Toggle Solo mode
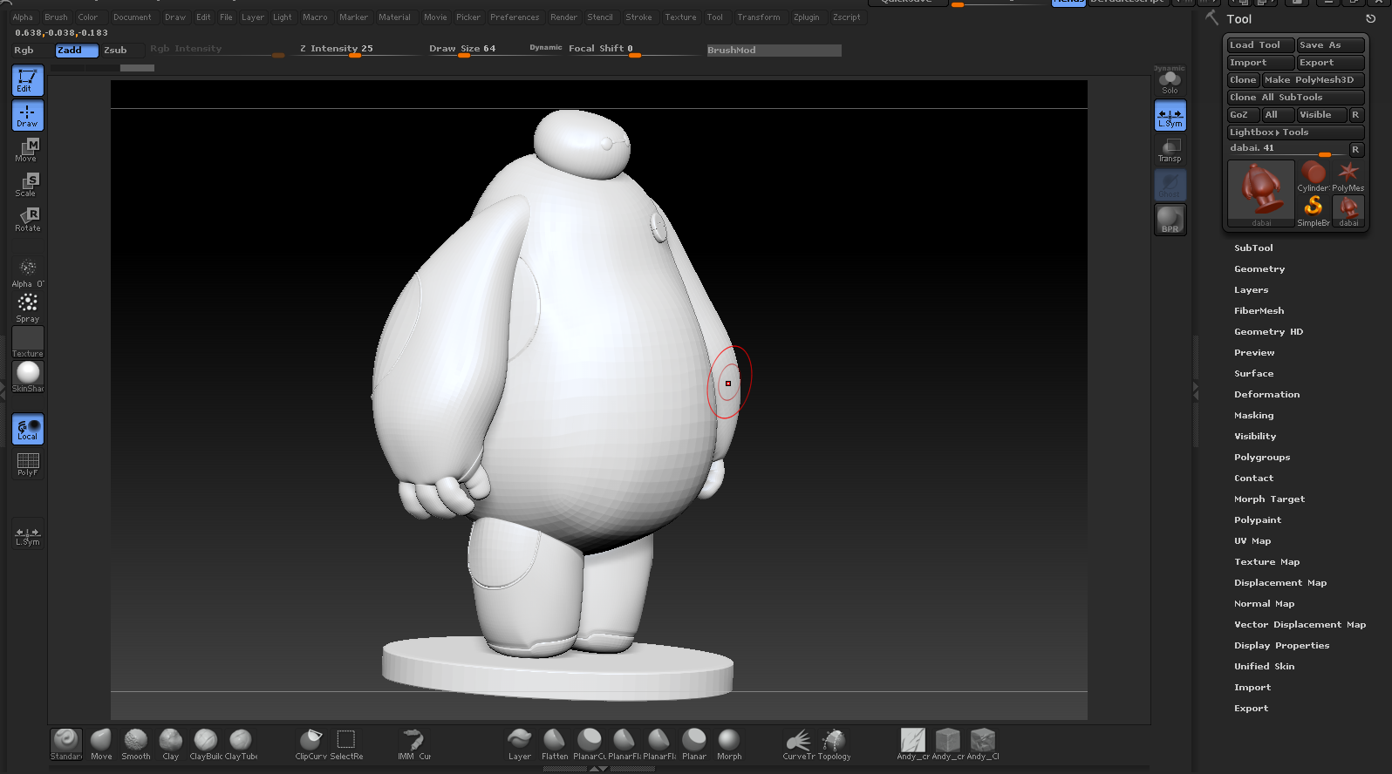Image resolution: width=1392 pixels, height=774 pixels. [1170, 81]
